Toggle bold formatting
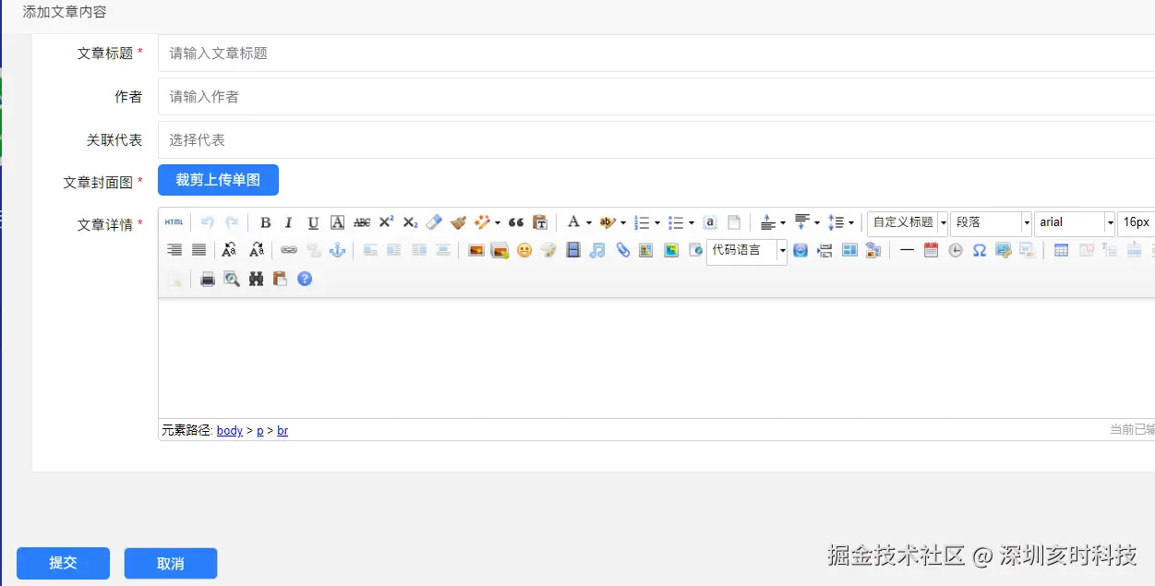 click(265, 222)
